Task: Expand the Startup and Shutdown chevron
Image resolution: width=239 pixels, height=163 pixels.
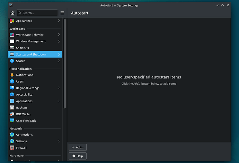Action: click(59, 54)
